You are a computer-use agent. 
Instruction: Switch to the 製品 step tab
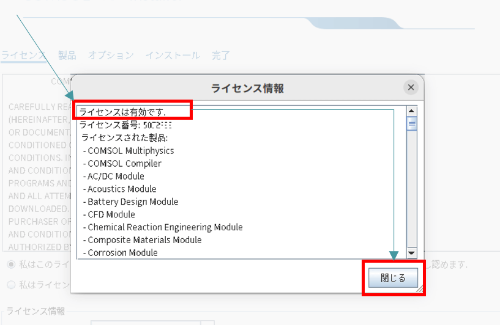pos(67,55)
